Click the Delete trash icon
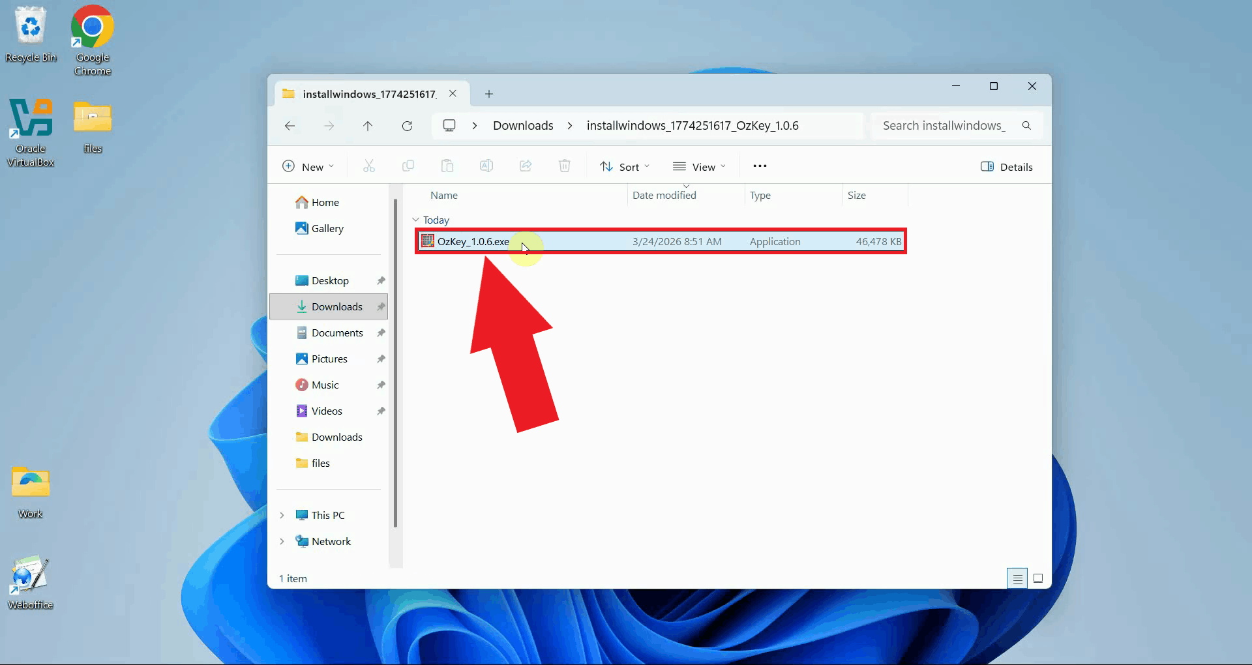 pyautogui.click(x=565, y=166)
